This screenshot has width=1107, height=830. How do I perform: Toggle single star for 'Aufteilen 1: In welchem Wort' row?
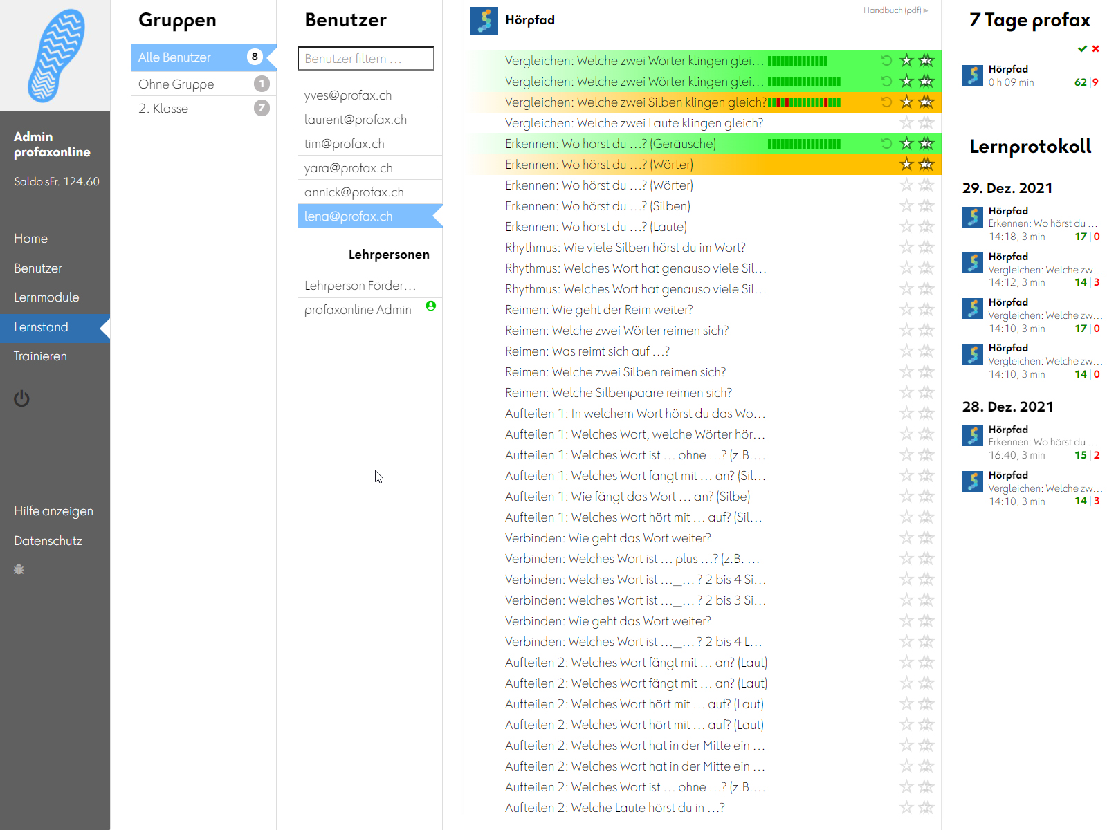point(906,414)
